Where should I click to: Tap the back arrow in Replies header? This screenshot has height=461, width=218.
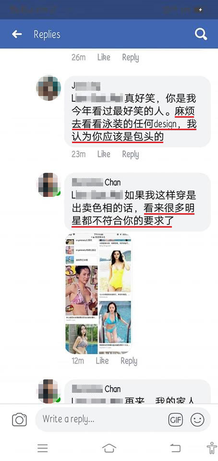point(17,35)
